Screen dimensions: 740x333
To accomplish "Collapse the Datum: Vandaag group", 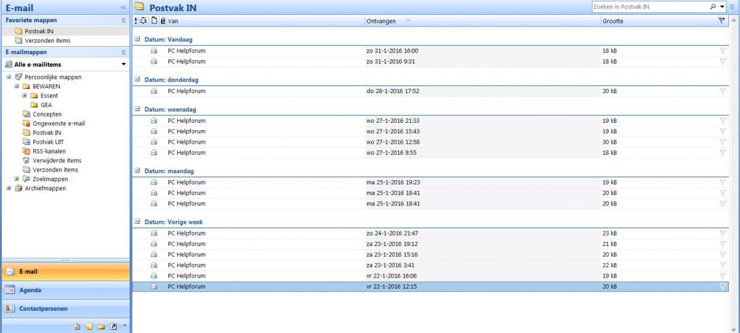I will (138, 39).
